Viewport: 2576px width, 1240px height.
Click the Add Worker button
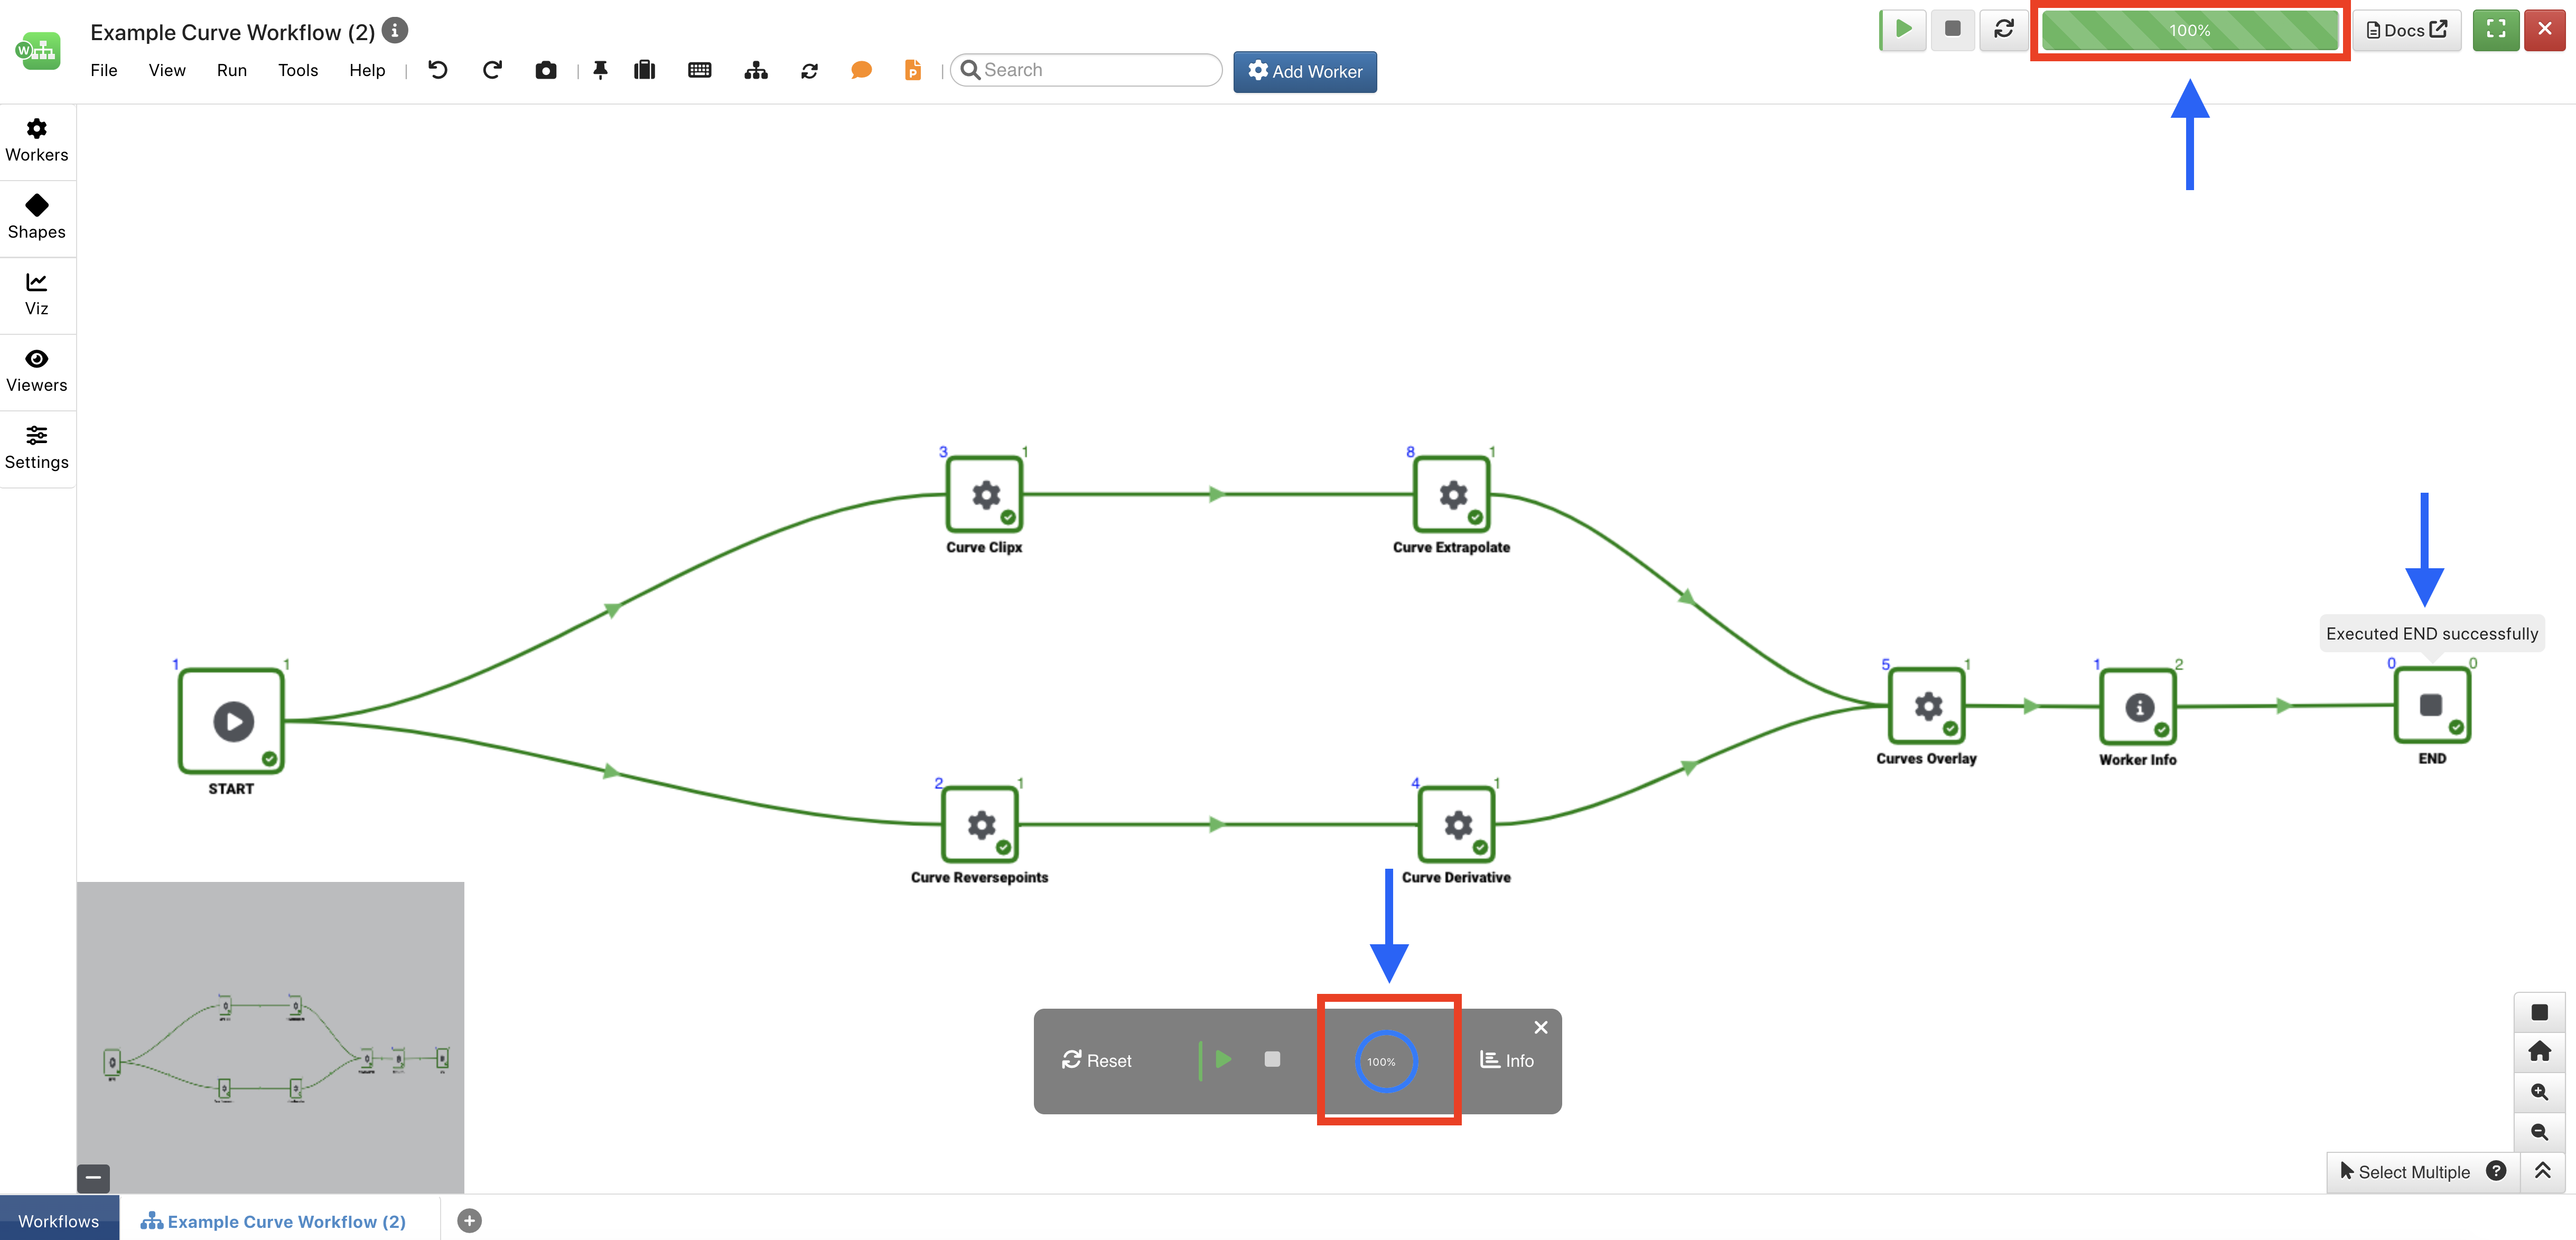[x=1304, y=71]
